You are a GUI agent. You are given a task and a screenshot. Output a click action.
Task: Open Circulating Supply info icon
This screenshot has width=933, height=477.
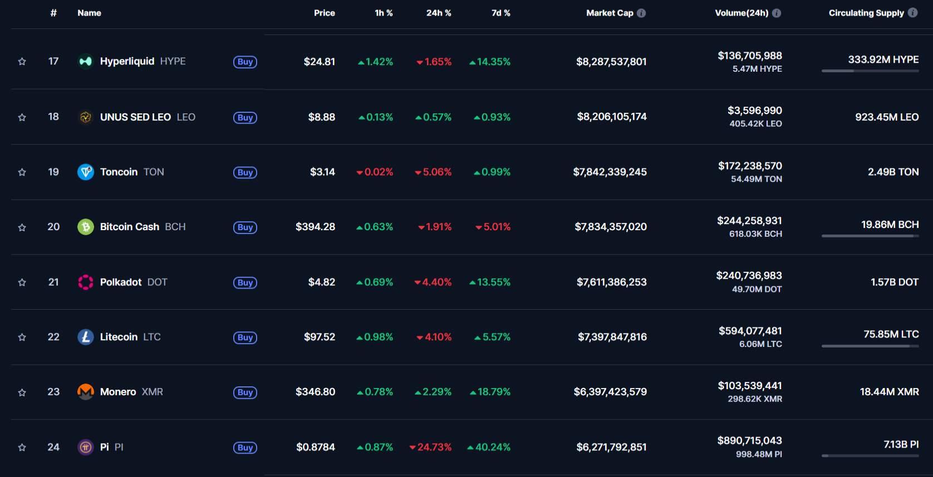point(913,12)
